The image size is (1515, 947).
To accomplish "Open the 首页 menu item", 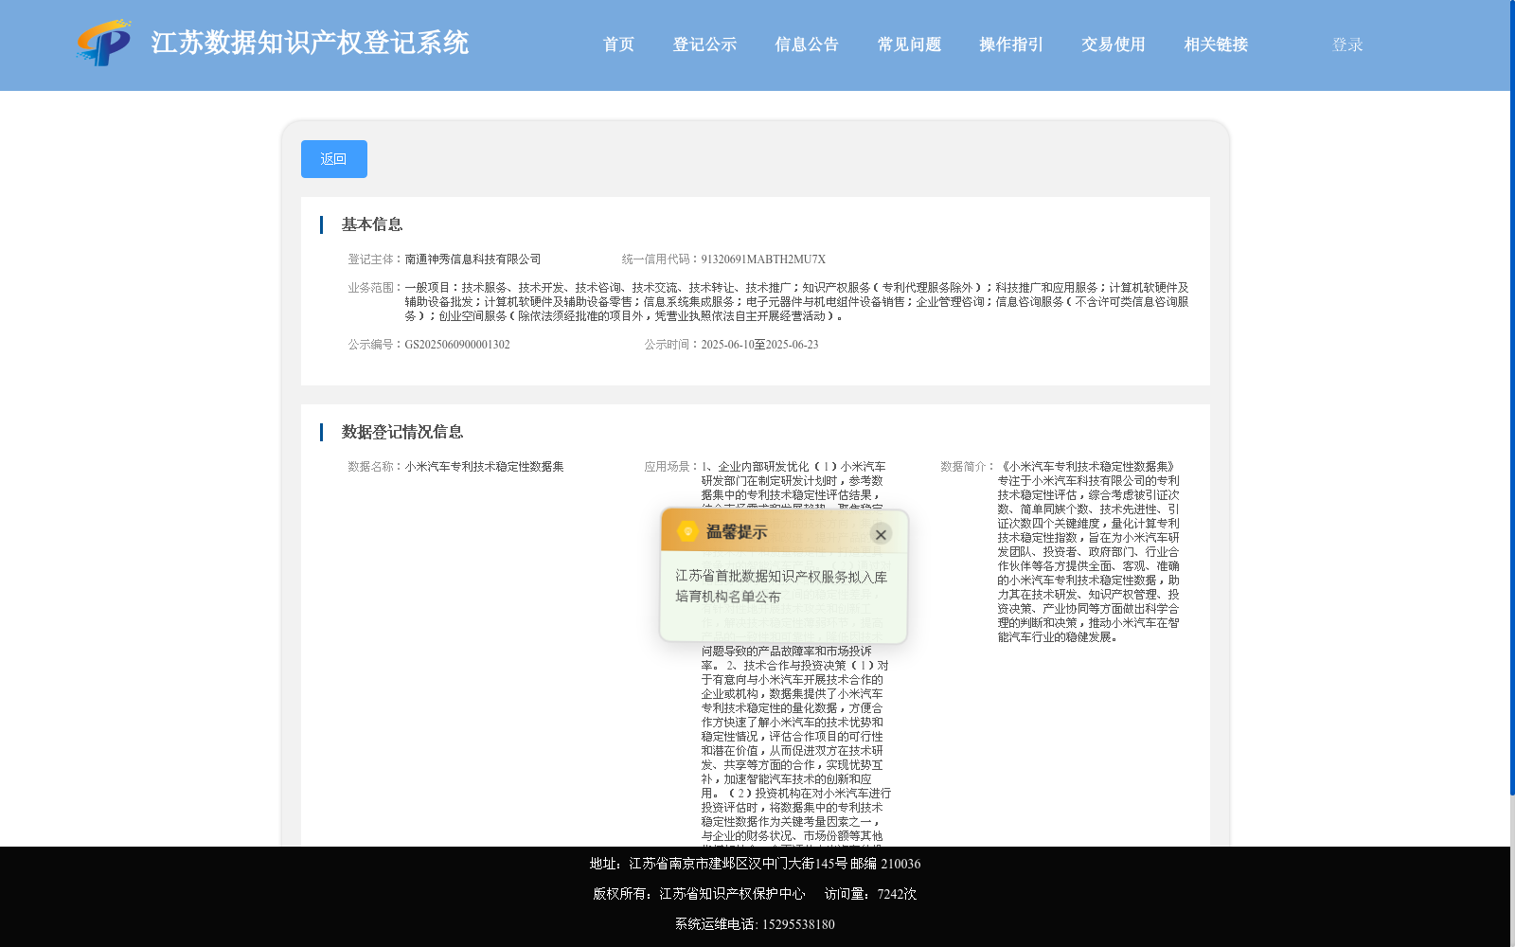I will click(619, 45).
